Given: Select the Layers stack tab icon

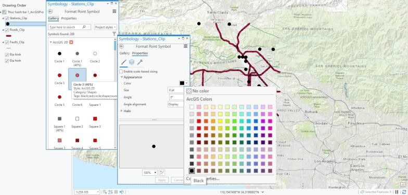Looking at the screenshot, I should (132, 62).
